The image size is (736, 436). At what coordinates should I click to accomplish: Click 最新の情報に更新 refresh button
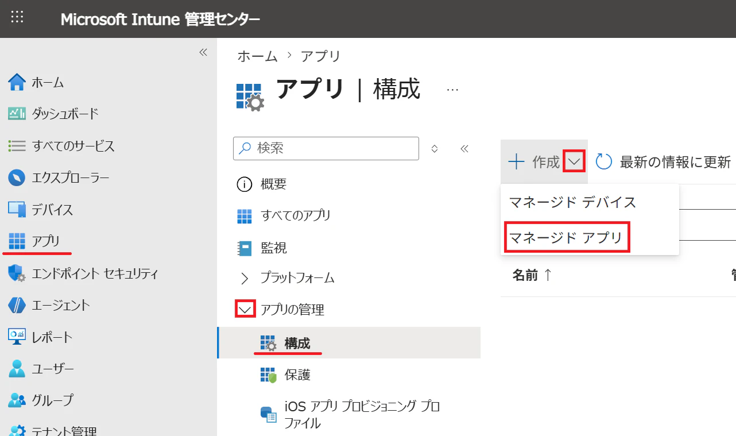click(663, 162)
